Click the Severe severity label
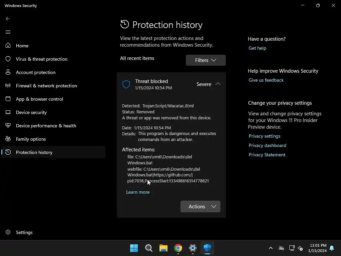The height and width of the screenshot is (256, 341). [204, 84]
